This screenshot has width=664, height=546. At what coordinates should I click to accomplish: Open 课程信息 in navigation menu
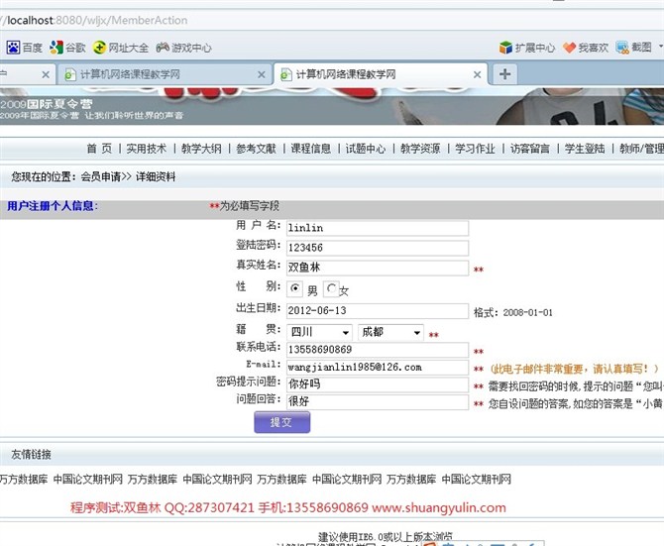[310, 149]
